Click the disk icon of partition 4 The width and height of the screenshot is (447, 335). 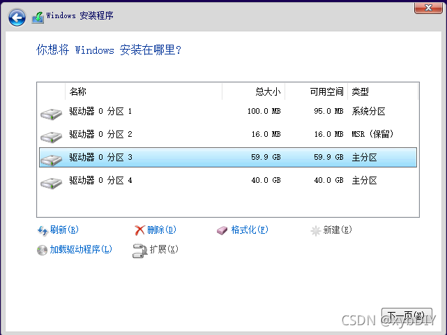pyautogui.click(x=52, y=183)
